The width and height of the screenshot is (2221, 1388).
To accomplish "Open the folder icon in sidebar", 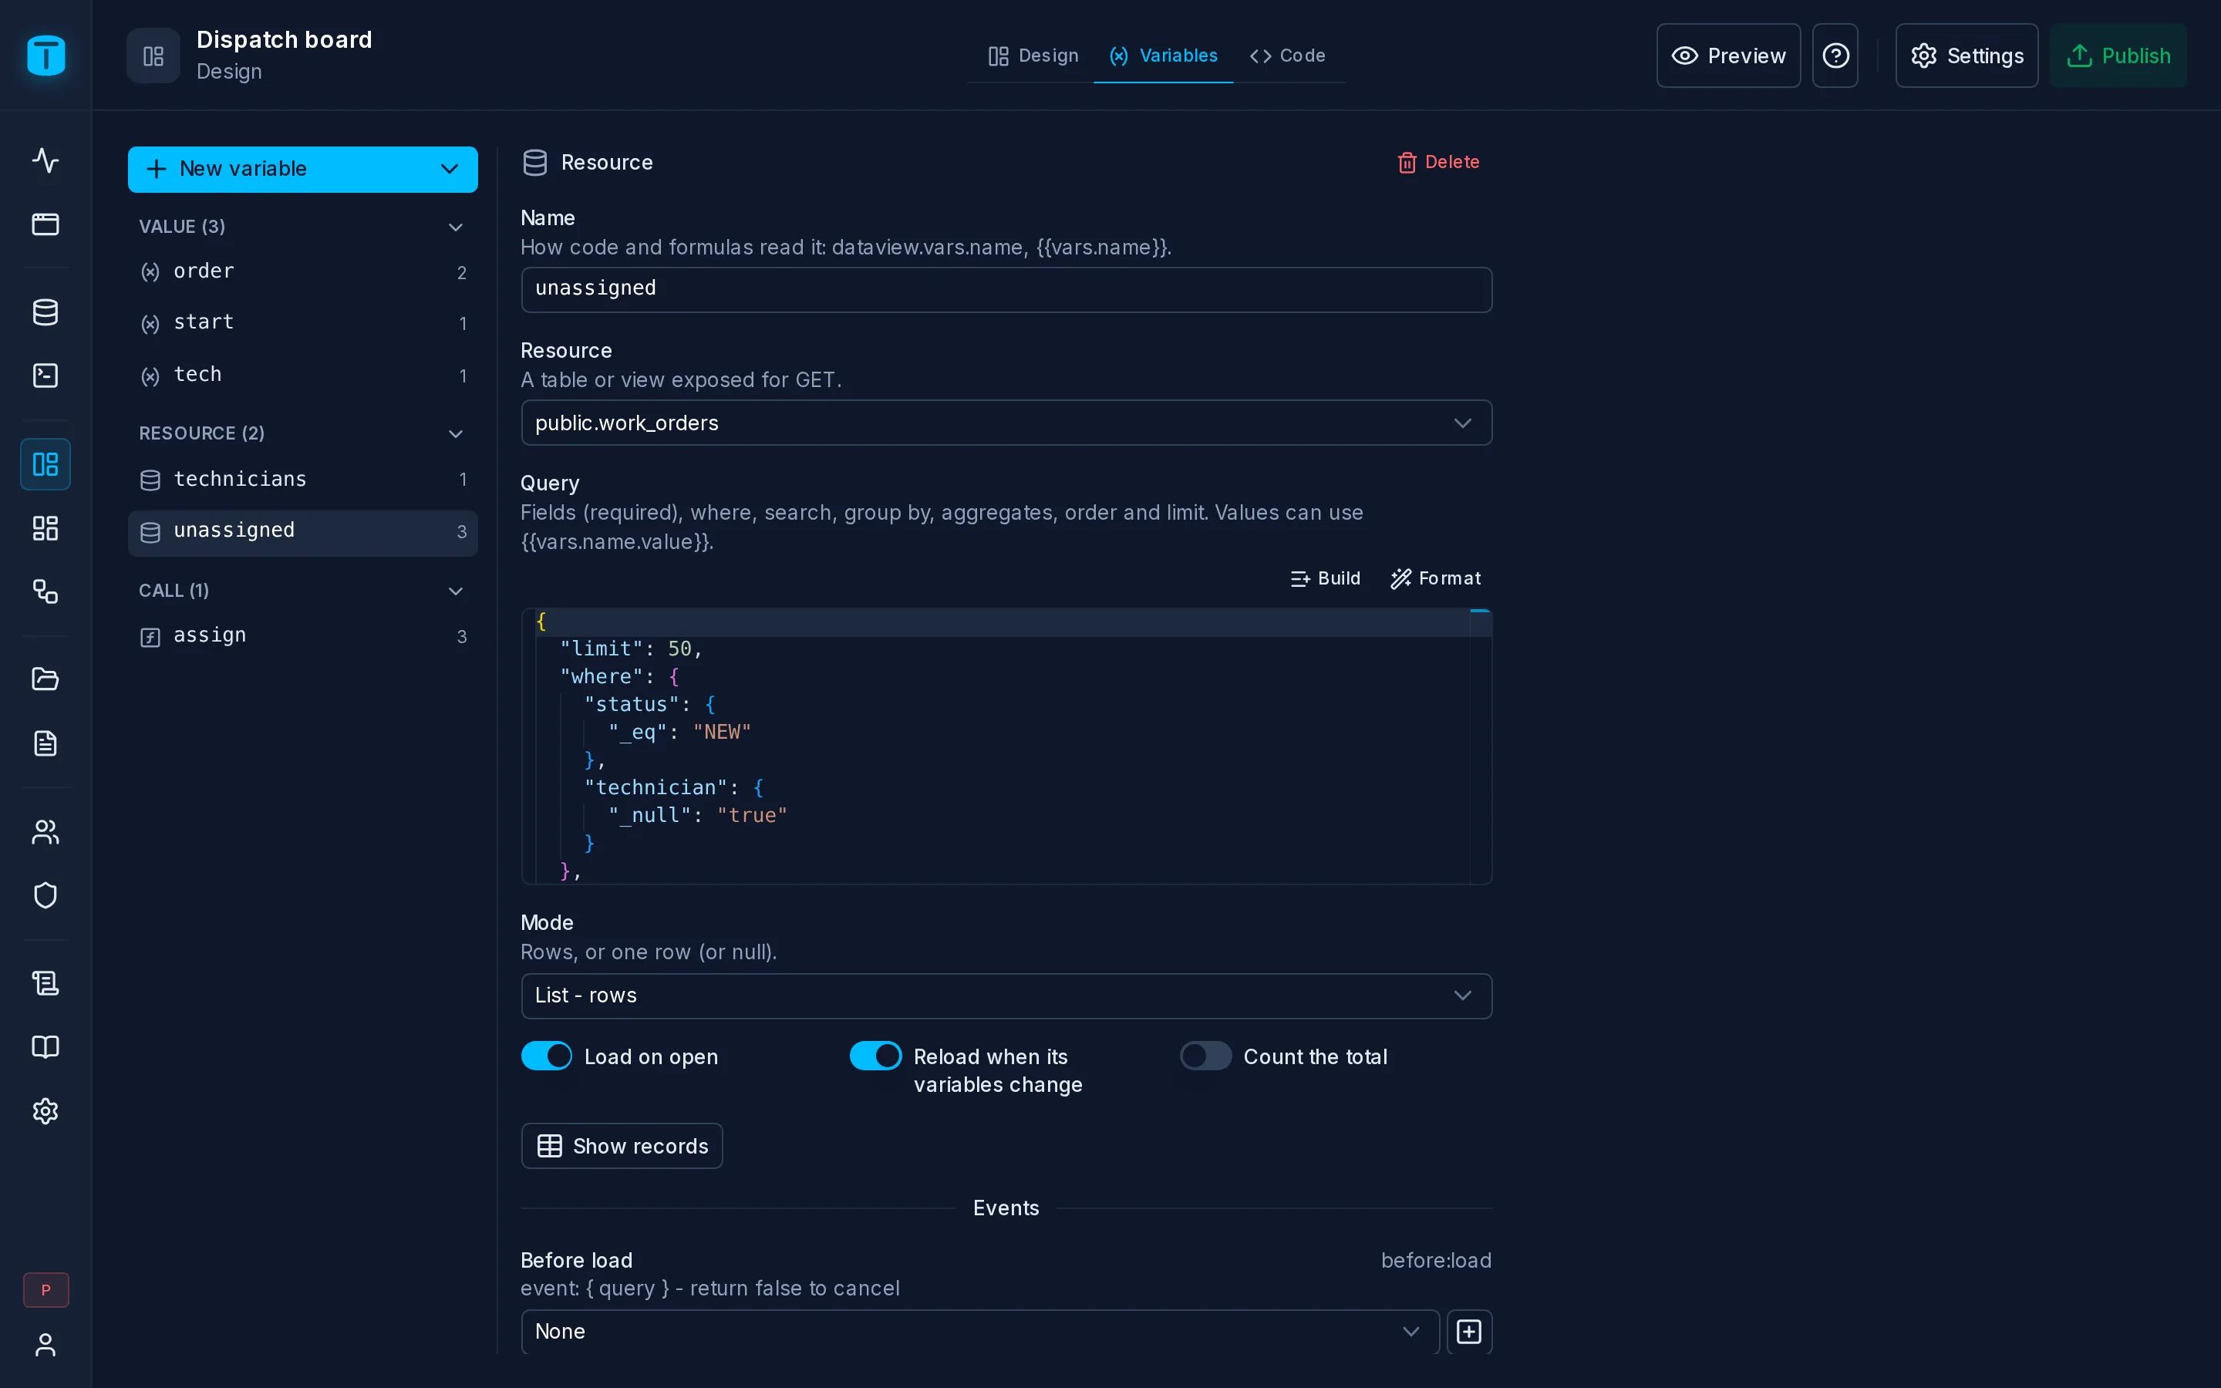I will coord(45,679).
